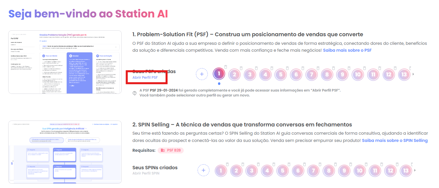Open the SPIN Selling preview thumbnail

(65, 152)
